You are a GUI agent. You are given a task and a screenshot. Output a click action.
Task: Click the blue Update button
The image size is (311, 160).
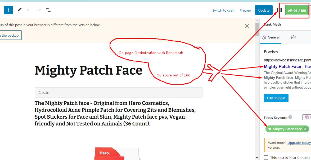click(264, 11)
